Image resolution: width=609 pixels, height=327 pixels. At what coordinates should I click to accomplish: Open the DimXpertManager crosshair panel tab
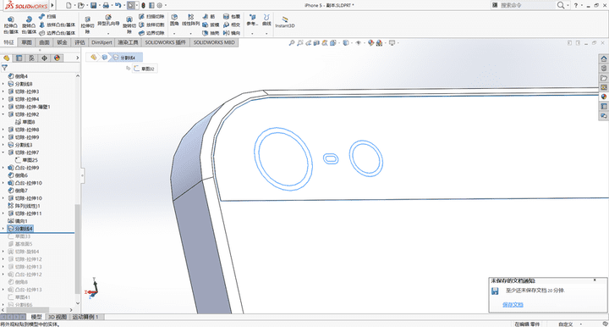click(x=44, y=58)
